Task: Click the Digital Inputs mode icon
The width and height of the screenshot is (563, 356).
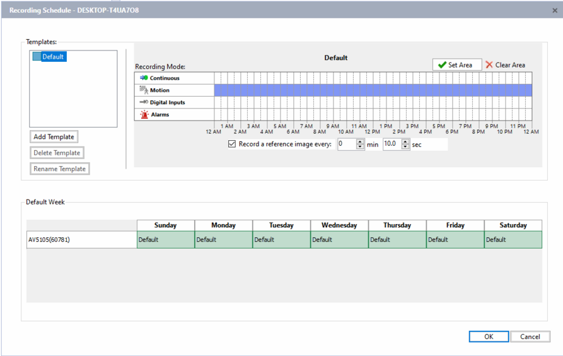Action: tap(144, 102)
